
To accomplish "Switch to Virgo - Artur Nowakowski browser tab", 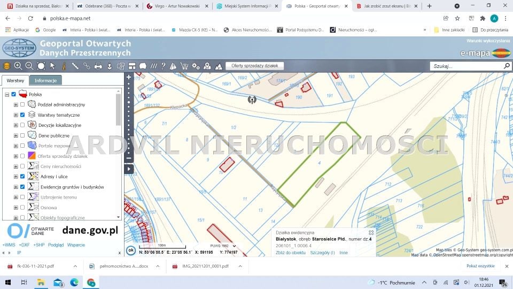I will [177, 6].
